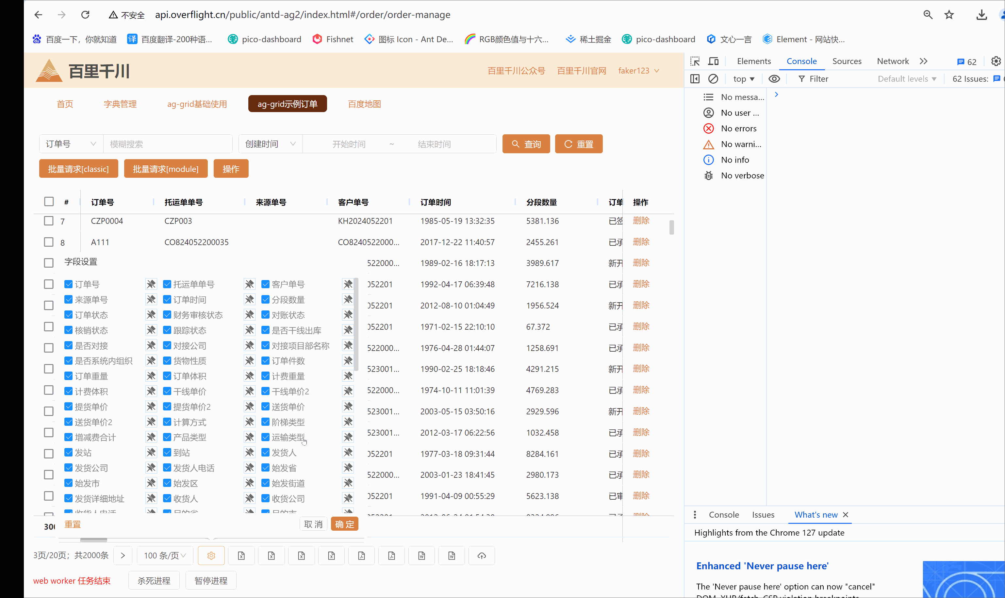This screenshot has width=1005, height=598.
Task: Switch to the 首页 nav tab
Action: (x=65, y=104)
